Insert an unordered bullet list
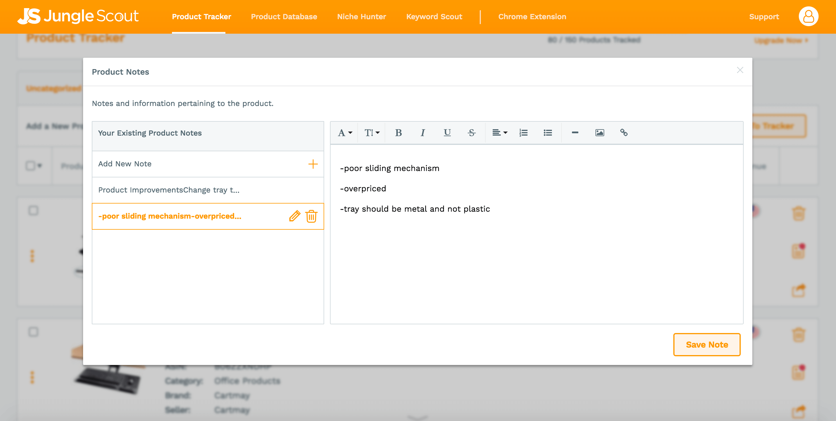 (548, 133)
